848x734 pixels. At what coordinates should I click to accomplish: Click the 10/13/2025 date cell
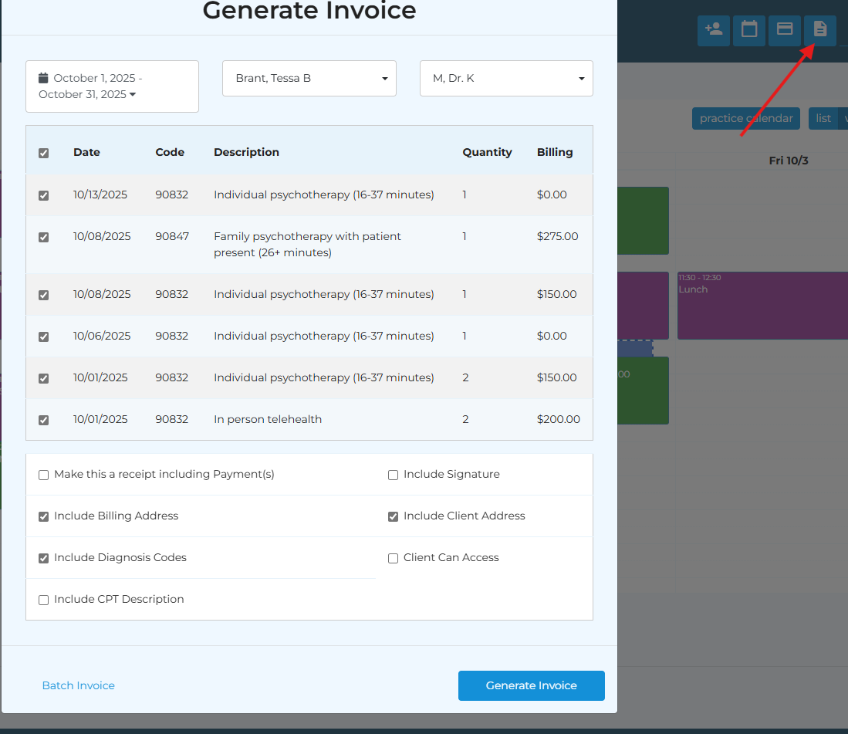(x=100, y=194)
